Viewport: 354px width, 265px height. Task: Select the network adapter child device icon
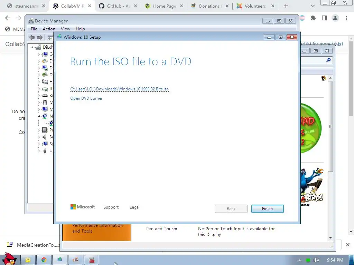pyautogui.click(x=51, y=123)
